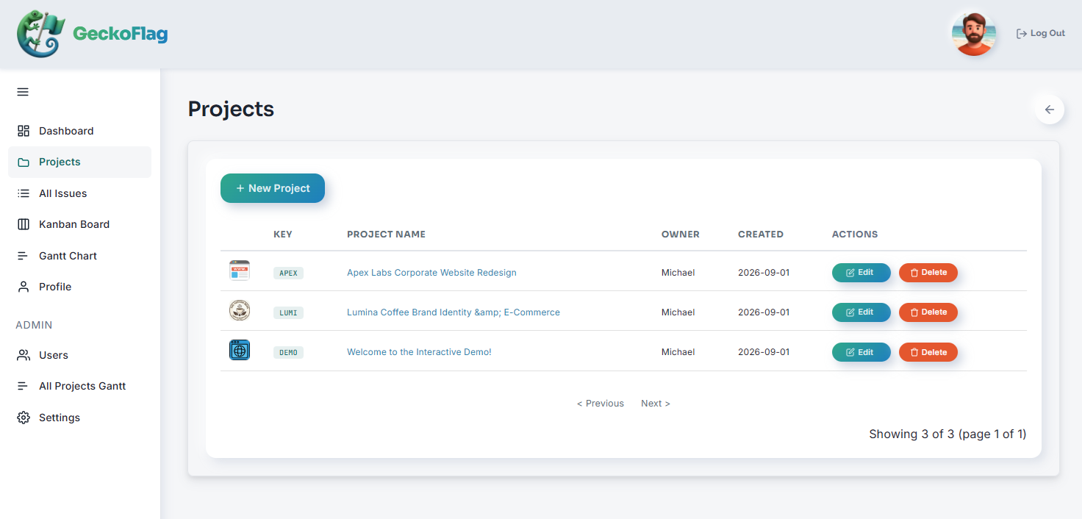Open Settings from sidebar

[79, 418]
